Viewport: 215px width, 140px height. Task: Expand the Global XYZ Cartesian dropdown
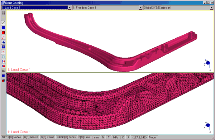[x=211, y=8]
